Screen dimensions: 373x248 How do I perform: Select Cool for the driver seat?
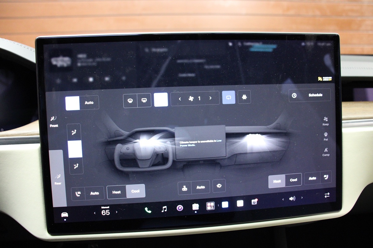(136, 191)
